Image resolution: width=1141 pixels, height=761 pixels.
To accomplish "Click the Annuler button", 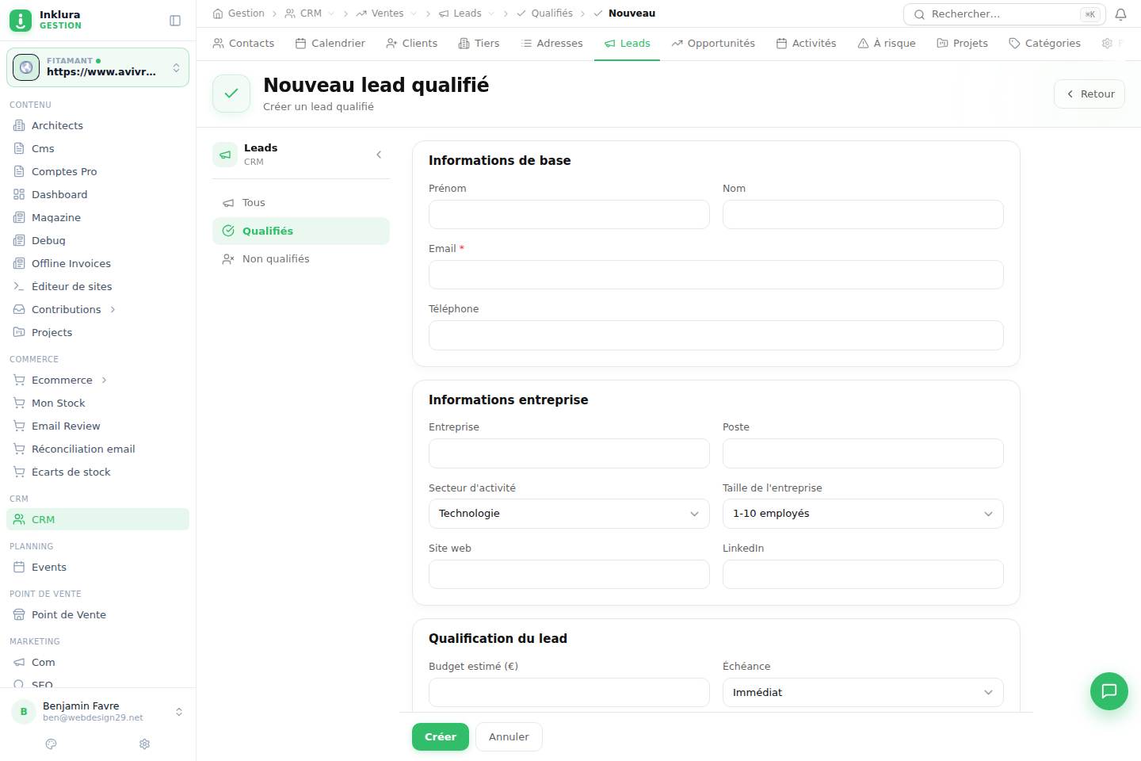I will [509, 736].
